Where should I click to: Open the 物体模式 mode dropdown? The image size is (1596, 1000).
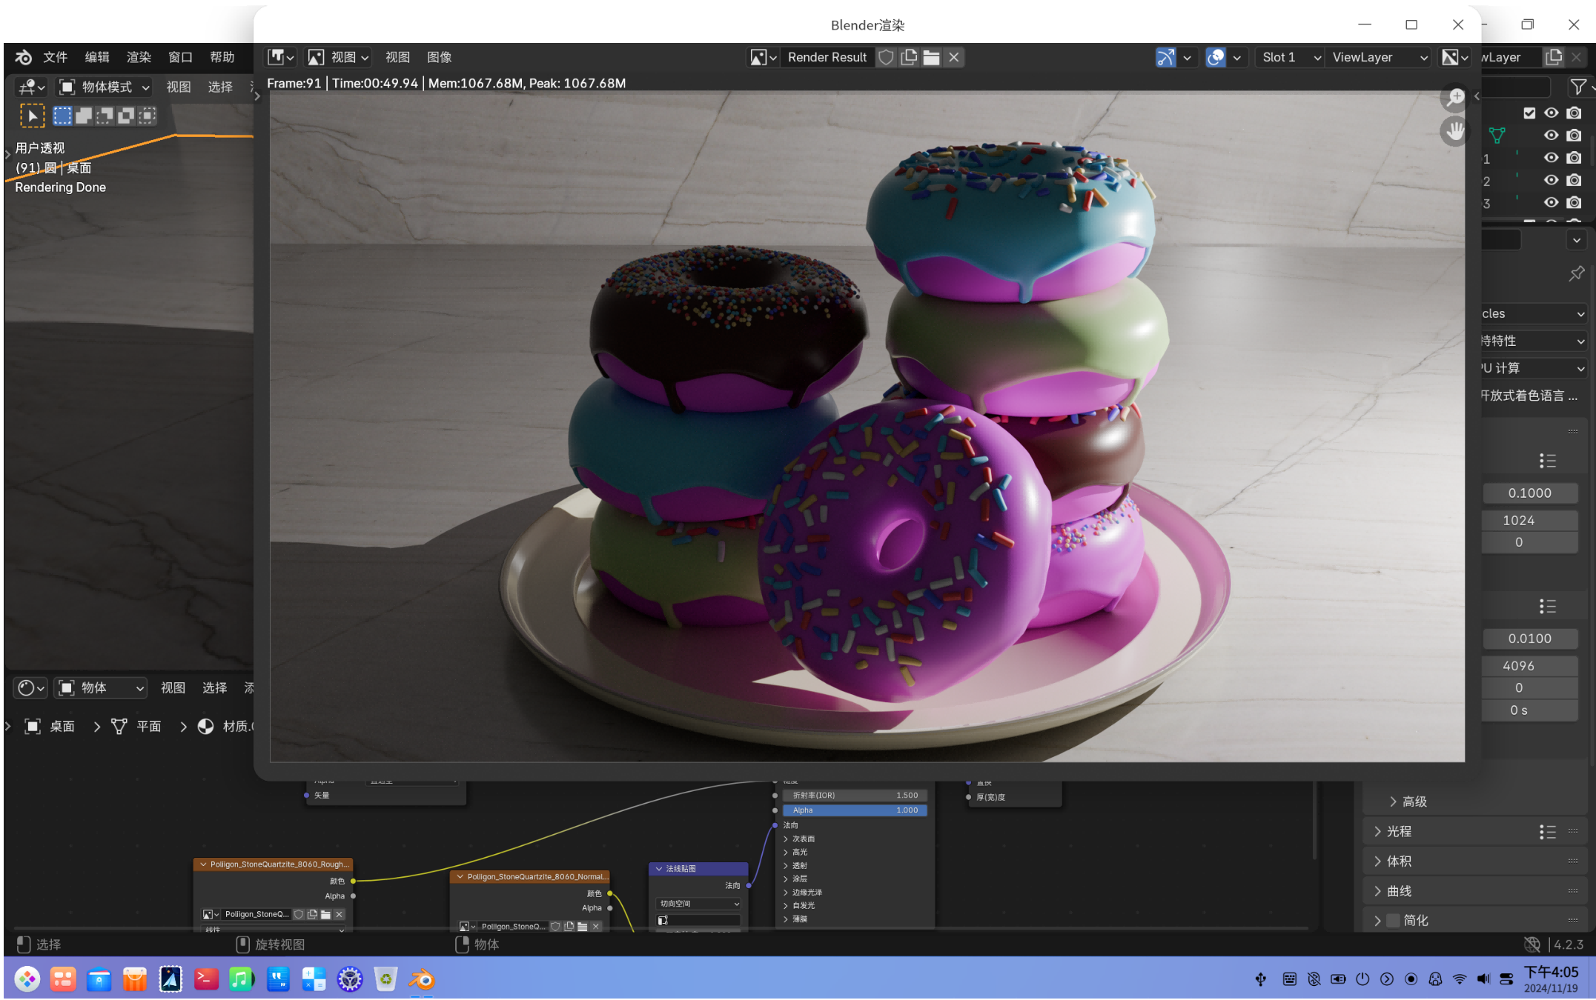pyautogui.click(x=105, y=87)
